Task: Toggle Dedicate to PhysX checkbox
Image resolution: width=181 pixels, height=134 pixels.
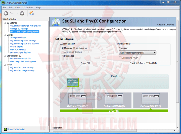Action: 120,58
